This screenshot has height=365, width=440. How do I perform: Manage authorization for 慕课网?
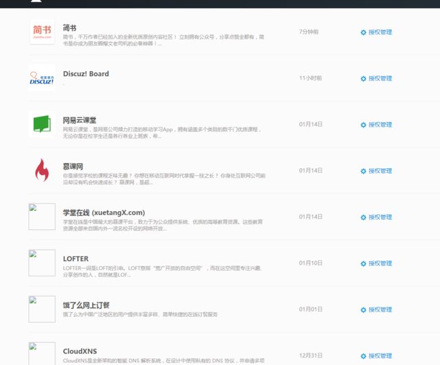pyautogui.click(x=376, y=171)
